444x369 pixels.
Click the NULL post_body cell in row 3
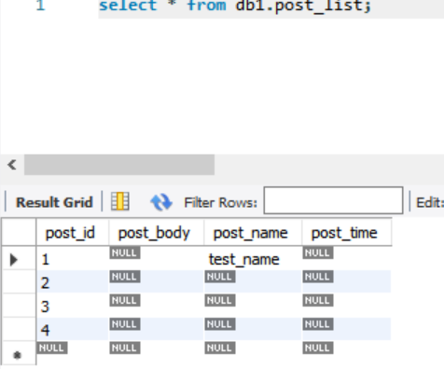click(x=157, y=306)
